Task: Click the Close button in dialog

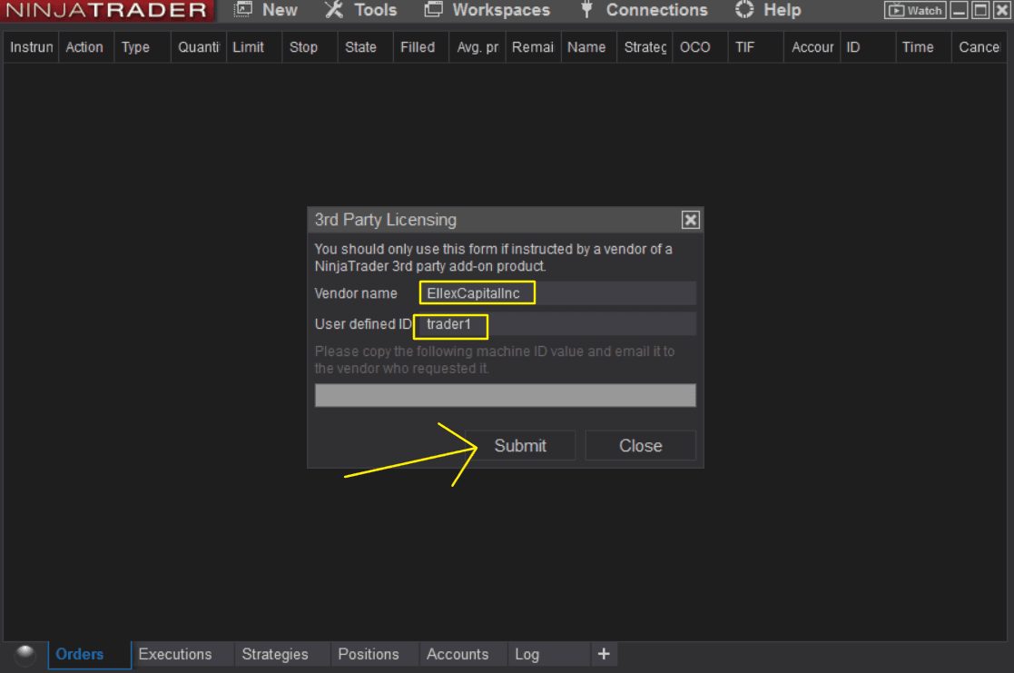Action: [x=640, y=446]
